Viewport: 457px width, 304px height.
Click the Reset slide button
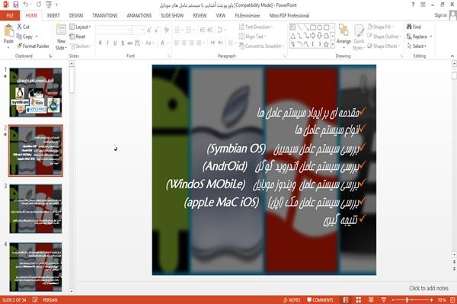(x=78, y=37)
